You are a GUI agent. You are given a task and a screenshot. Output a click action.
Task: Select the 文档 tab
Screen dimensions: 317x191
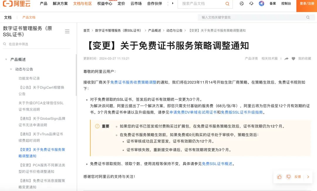point(8,17)
